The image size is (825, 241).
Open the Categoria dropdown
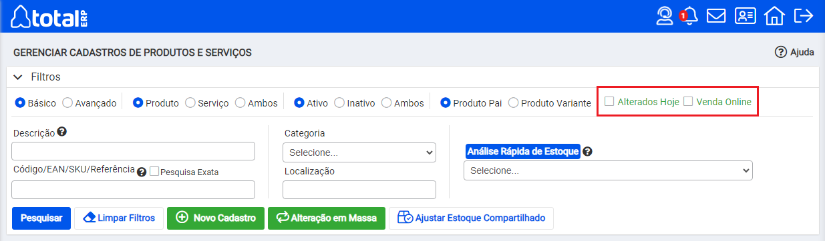[359, 152]
